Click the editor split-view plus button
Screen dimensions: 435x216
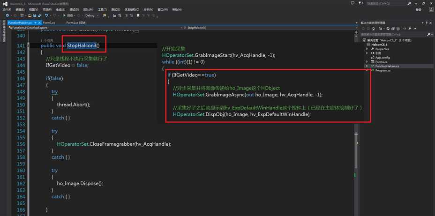356,32
